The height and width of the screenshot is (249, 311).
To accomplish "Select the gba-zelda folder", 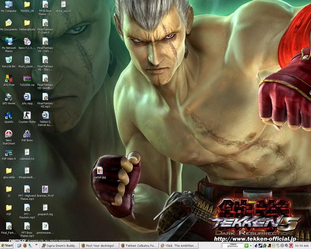I will 9,173.
